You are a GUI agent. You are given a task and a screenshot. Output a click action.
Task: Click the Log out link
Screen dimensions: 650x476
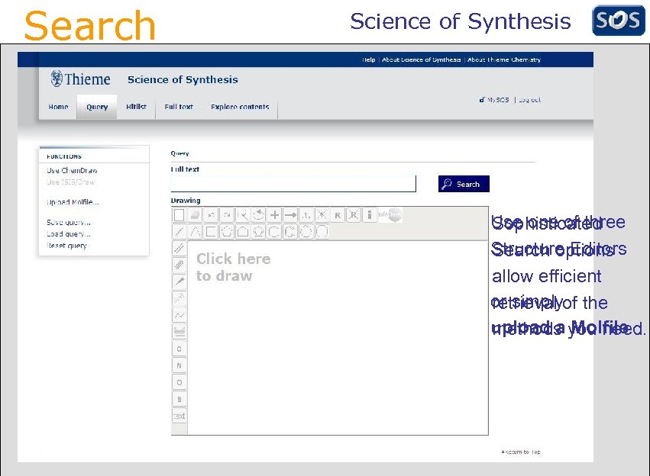tap(529, 100)
